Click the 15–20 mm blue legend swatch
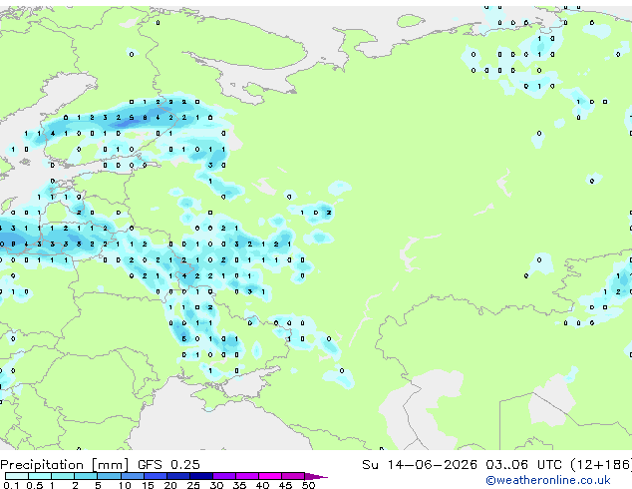Screen dimensions: 632x489 click(156, 476)
